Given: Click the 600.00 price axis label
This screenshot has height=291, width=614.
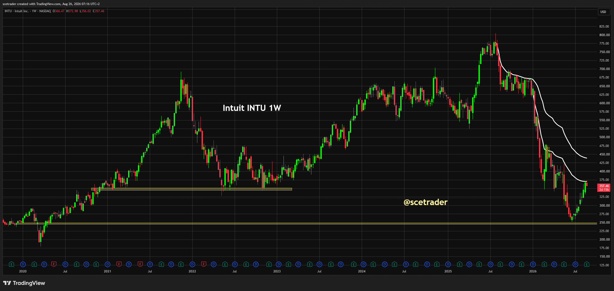Looking at the screenshot, I should (x=604, y=103).
